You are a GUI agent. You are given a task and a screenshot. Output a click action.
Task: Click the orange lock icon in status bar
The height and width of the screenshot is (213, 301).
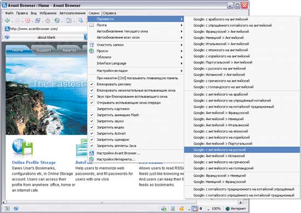(182, 209)
